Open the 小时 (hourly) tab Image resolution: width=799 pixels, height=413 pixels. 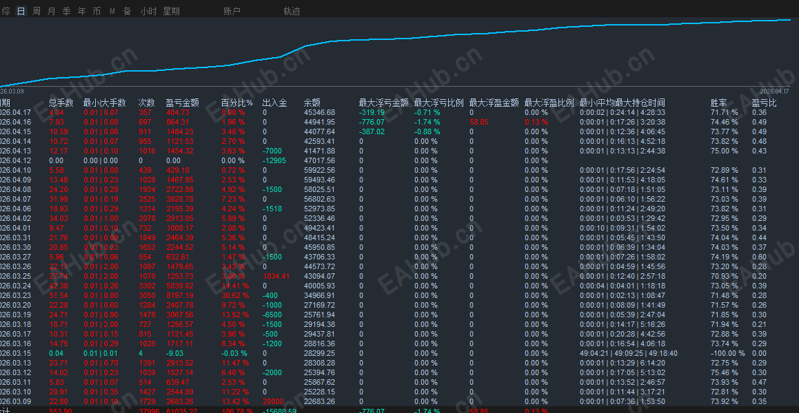[148, 11]
